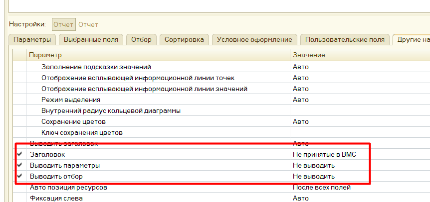Screen dimensions: 430x202
Task: Toggle the checkbox for the Заголовок row
Action: coord(20,155)
